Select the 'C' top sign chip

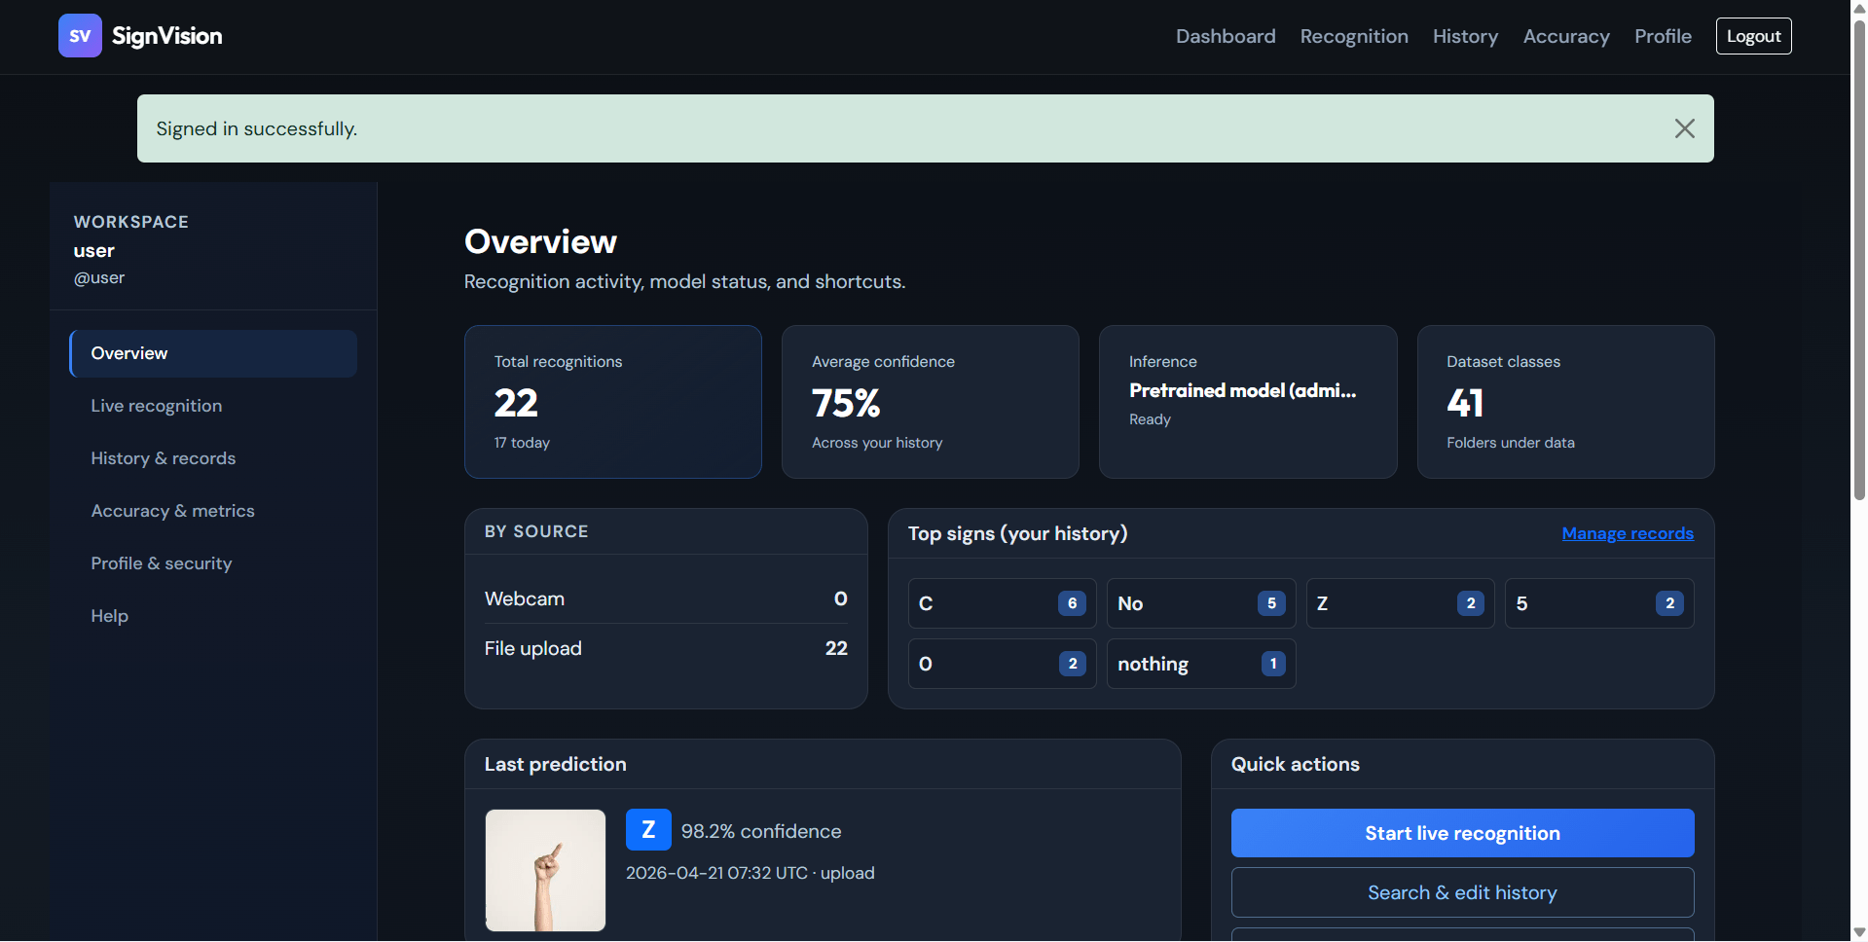point(1003,603)
